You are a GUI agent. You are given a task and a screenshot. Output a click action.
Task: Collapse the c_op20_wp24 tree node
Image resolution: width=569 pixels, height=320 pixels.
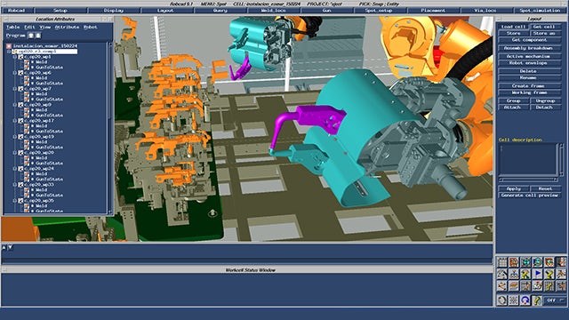pyautogui.click(x=15, y=168)
